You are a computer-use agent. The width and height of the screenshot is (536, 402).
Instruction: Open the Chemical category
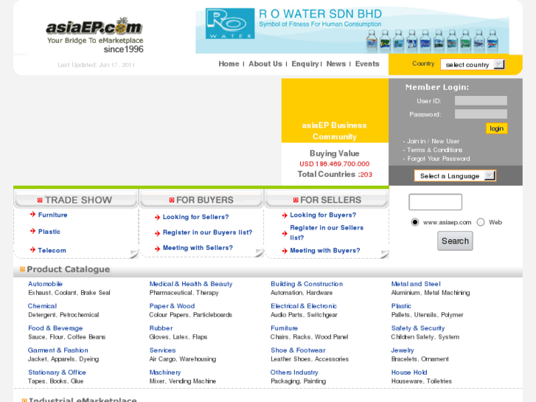(x=42, y=306)
